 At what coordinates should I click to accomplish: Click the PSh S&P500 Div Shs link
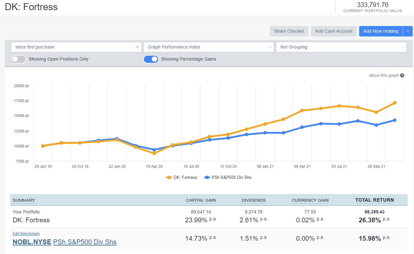tap(85, 242)
